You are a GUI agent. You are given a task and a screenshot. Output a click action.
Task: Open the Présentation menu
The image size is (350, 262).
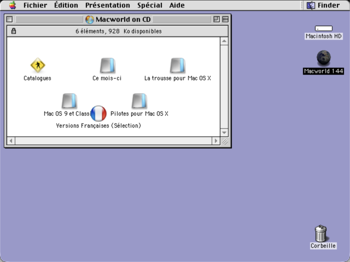(x=108, y=5)
